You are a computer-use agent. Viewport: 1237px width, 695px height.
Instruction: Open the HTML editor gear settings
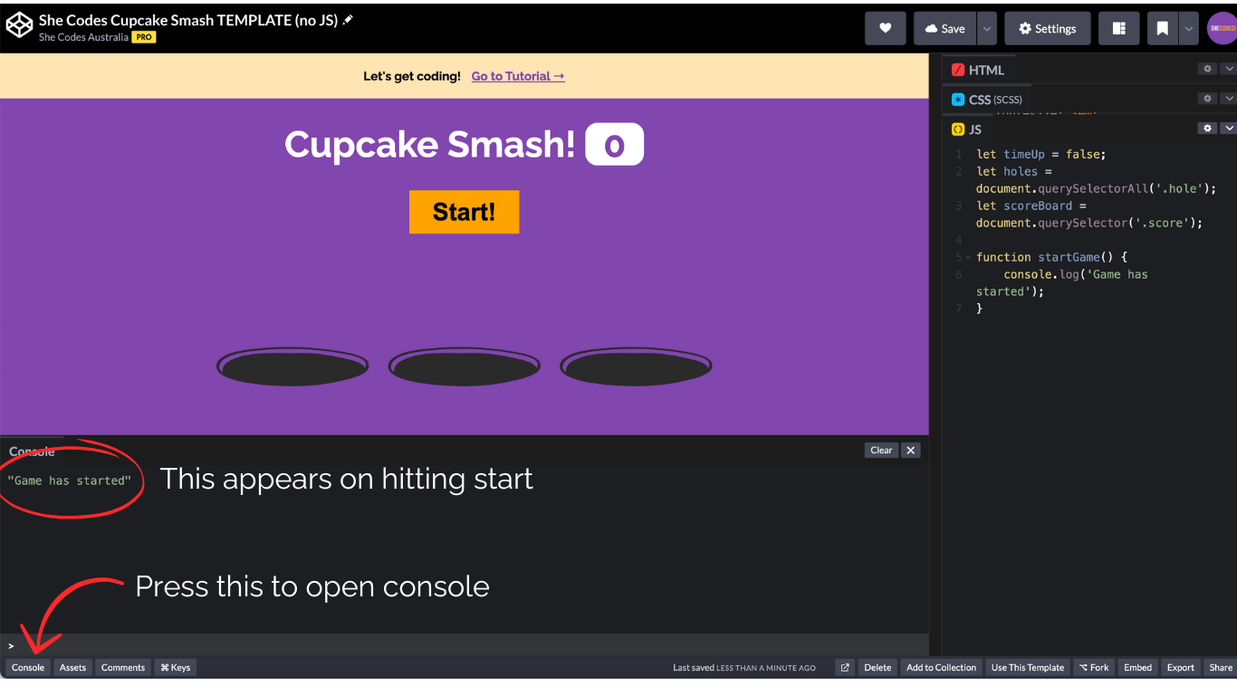pos(1207,69)
